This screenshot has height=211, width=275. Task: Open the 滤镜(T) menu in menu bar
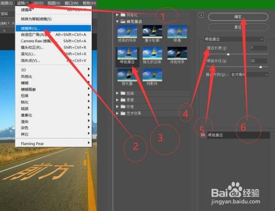[23, 3]
